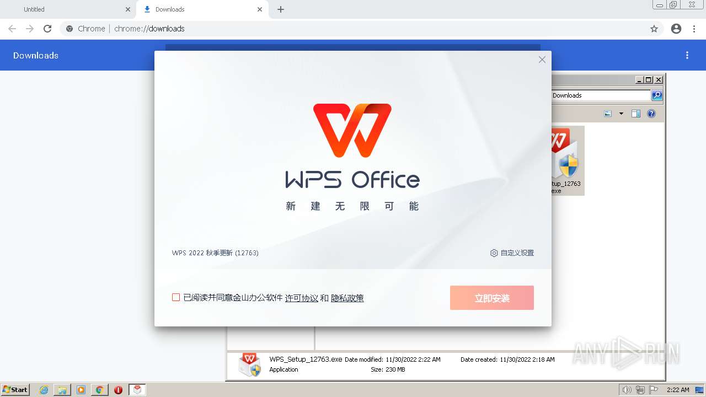Bookmark this page with the star icon
The width and height of the screenshot is (706, 397).
click(654, 29)
